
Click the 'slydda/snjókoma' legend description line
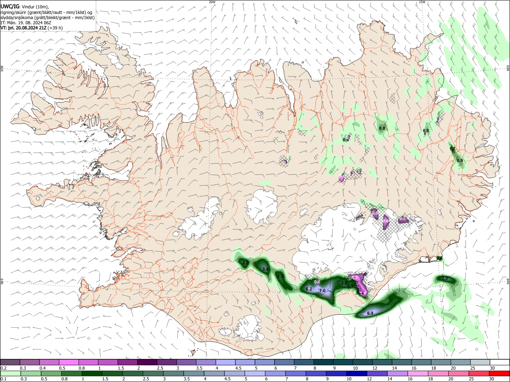pos(47,18)
